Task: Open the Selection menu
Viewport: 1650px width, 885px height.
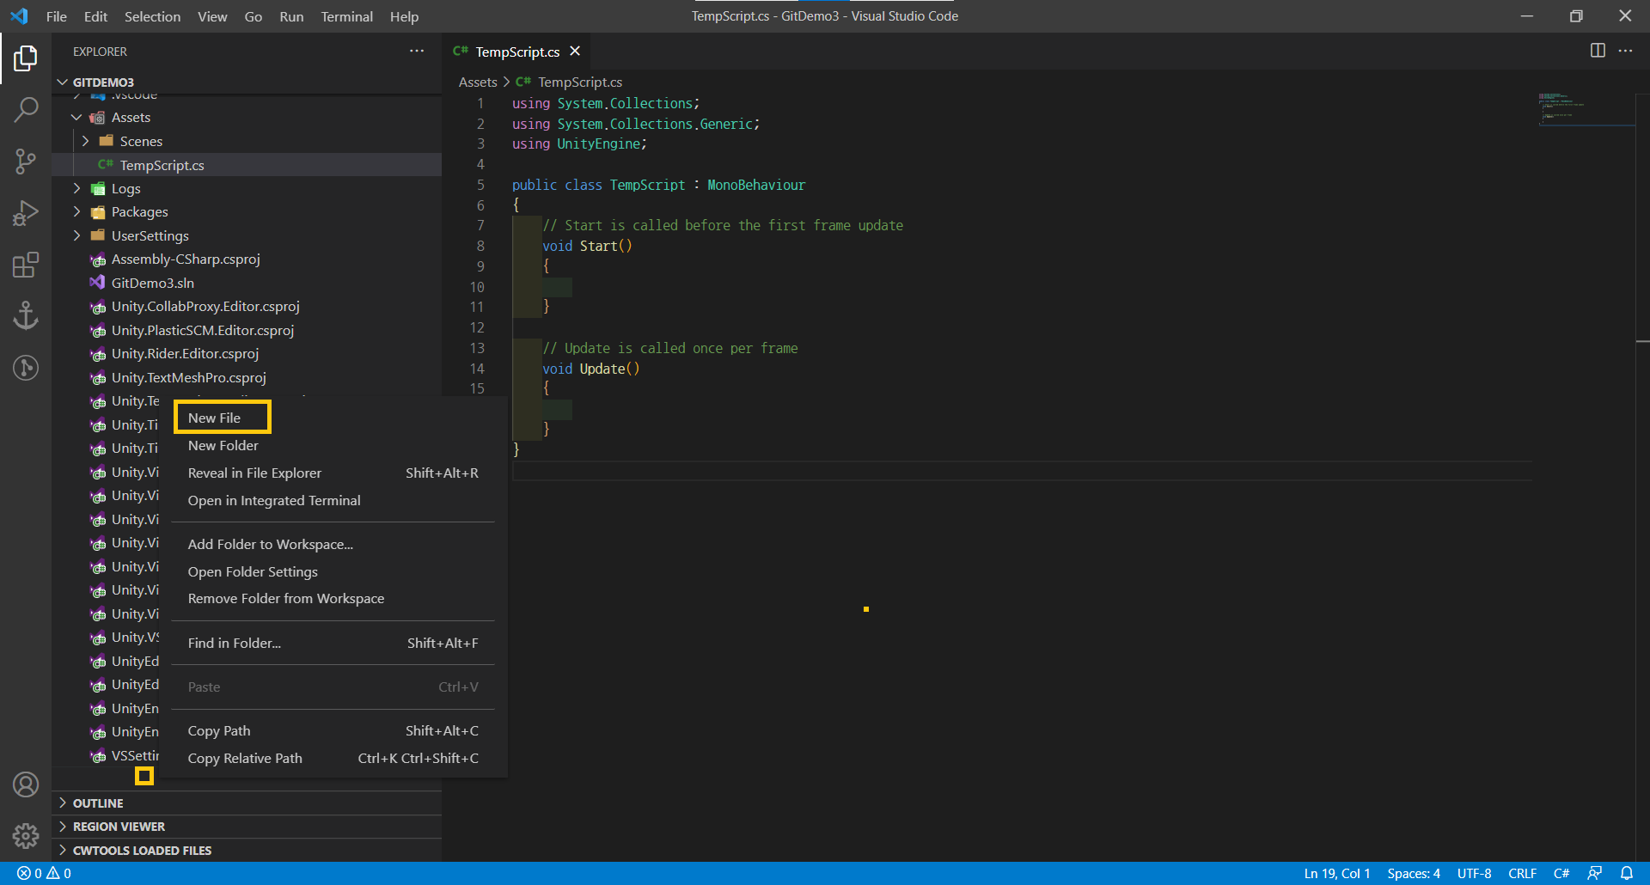Action: click(x=152, y=16)
